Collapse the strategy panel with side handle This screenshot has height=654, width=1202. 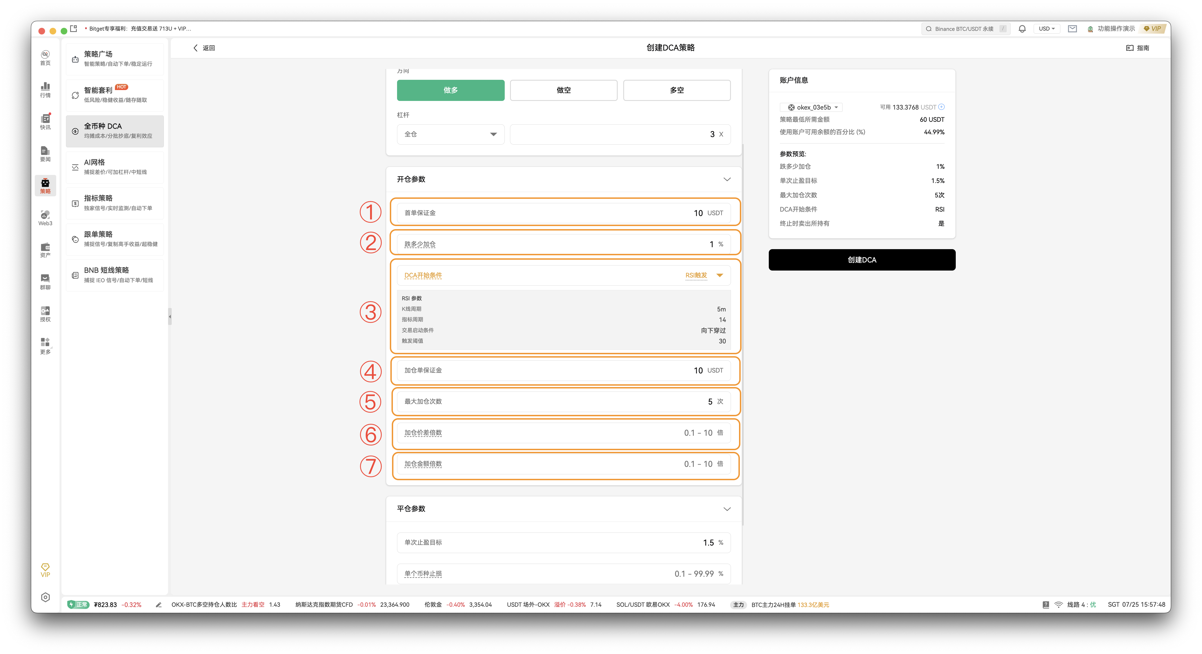point(170,316)
